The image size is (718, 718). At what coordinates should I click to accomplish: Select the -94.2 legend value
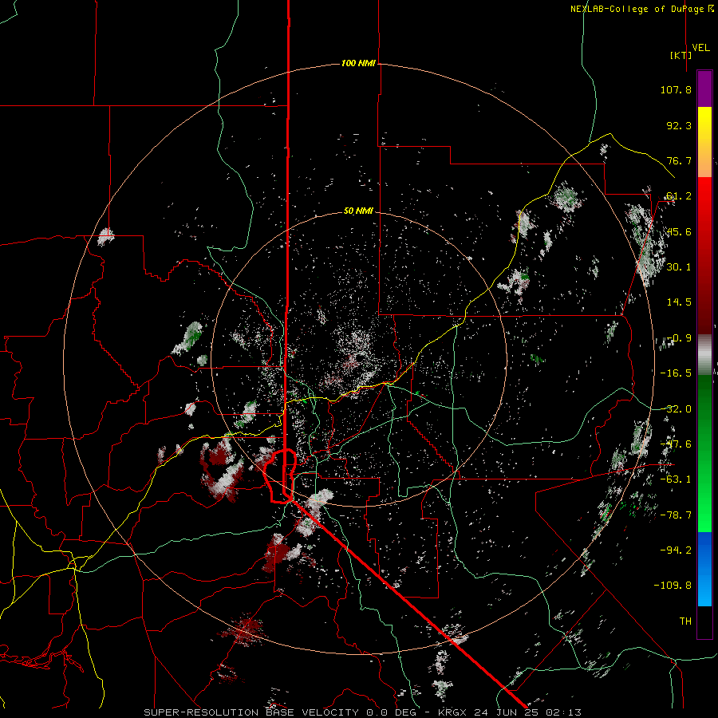[676, 550]
